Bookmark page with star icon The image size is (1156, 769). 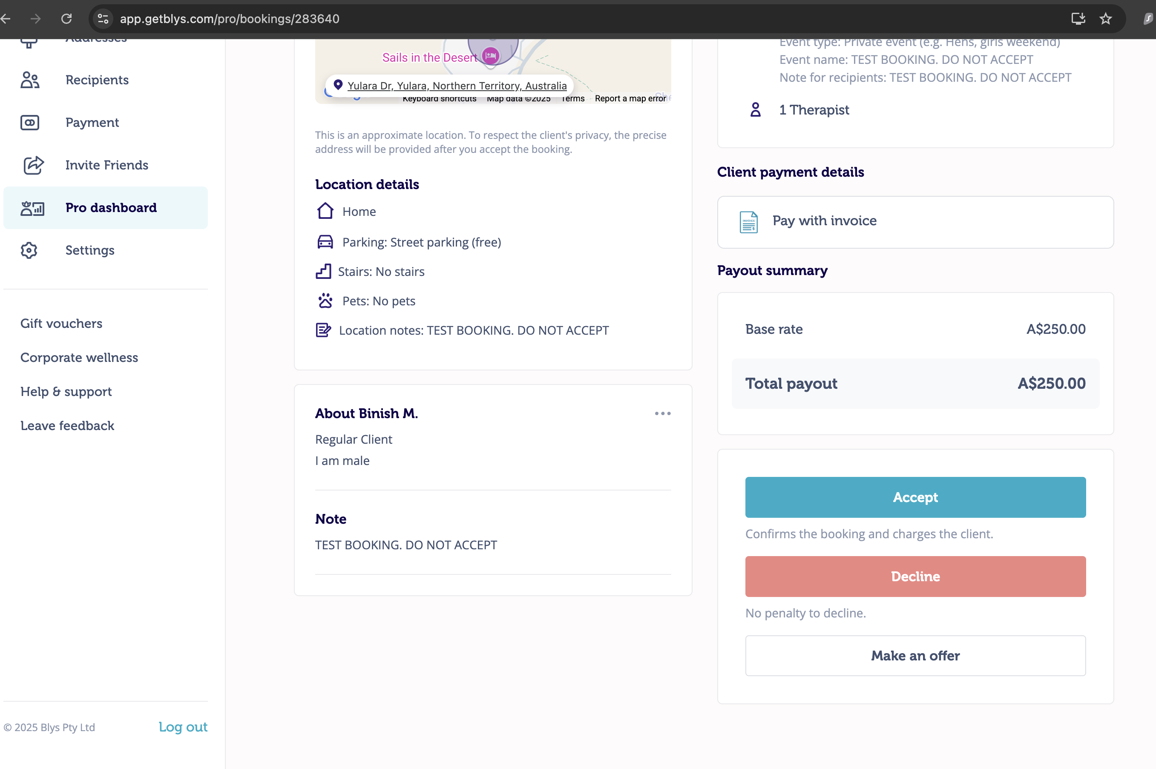[x=1105, y=19]
